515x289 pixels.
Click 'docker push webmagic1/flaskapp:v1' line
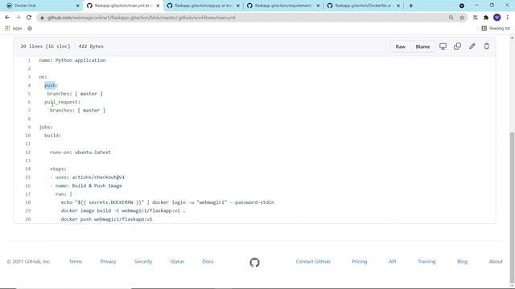coord(107,219)
